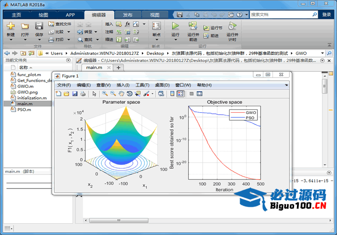
Task: Click Run Section (运行节) button
Action: coord(213,28)
